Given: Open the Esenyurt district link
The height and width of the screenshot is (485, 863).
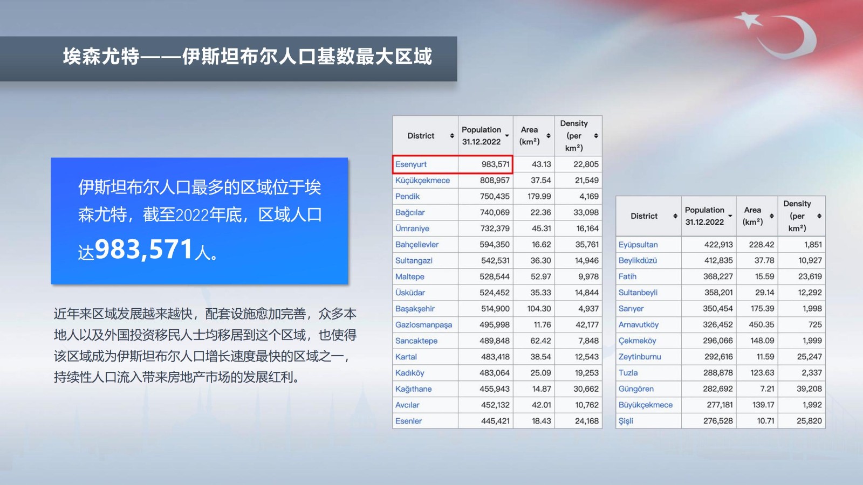Looking at the screenshot, I should click(x=411, y=164).
